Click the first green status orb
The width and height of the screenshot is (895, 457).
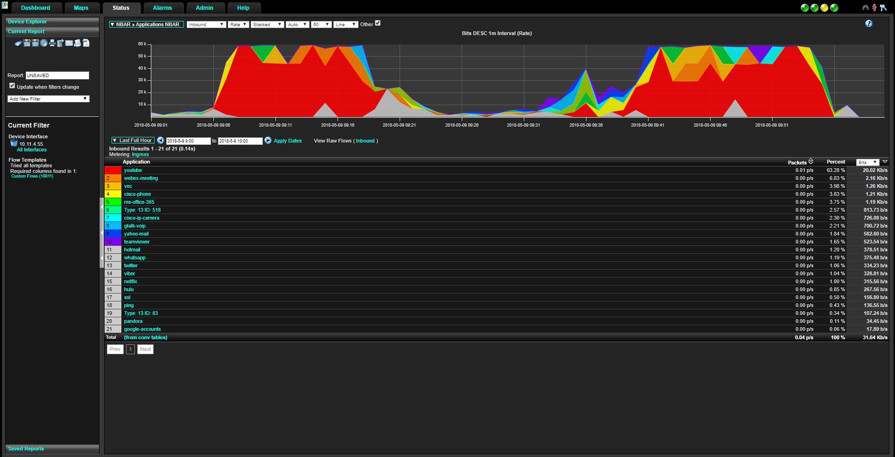click(x=805, y=8)
